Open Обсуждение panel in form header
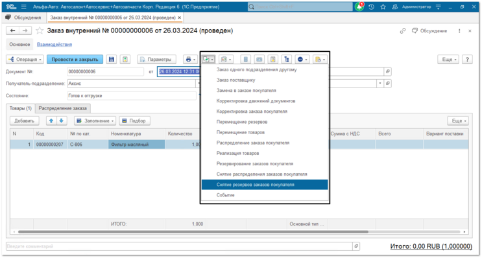Screen dimensions: 482x258 (429, 30)
